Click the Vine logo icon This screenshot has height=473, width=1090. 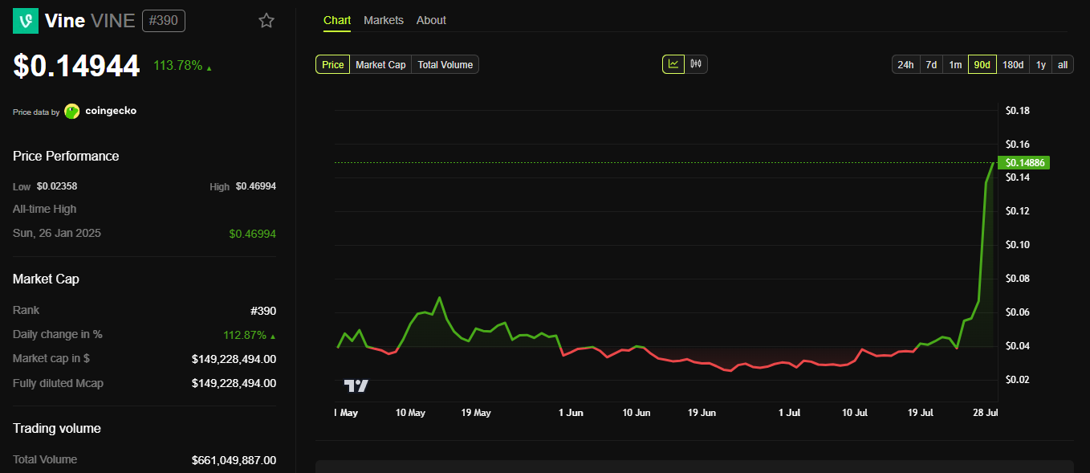click(26, 21)
